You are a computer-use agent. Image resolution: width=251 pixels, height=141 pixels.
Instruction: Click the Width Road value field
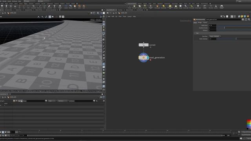tap(212, 25)
